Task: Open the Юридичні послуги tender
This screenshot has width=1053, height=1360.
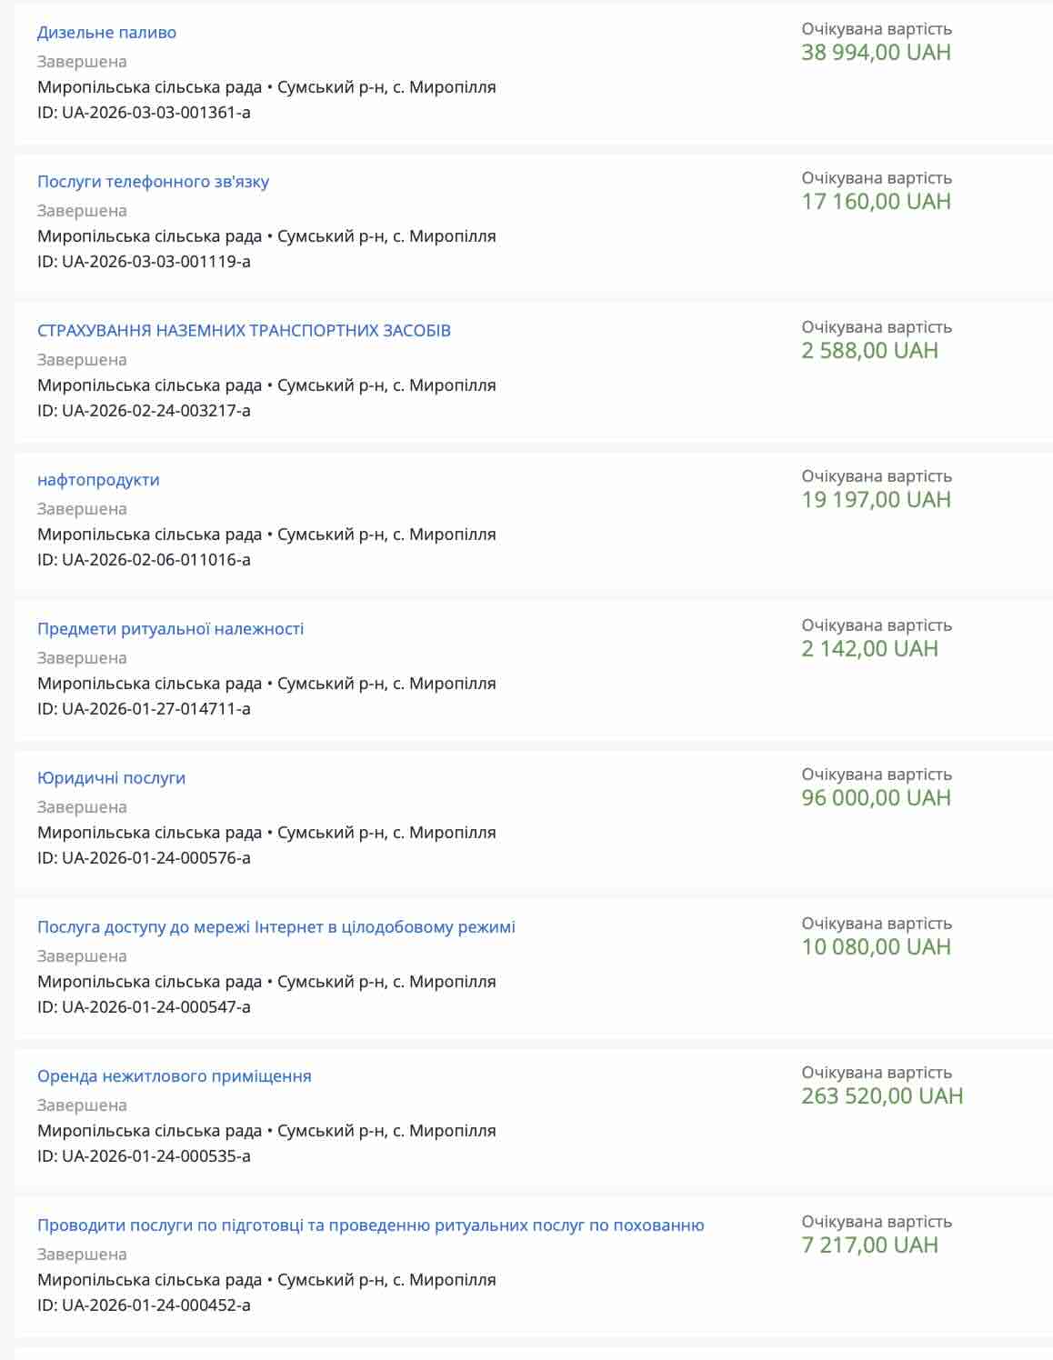Action: [x=111, y=778]
